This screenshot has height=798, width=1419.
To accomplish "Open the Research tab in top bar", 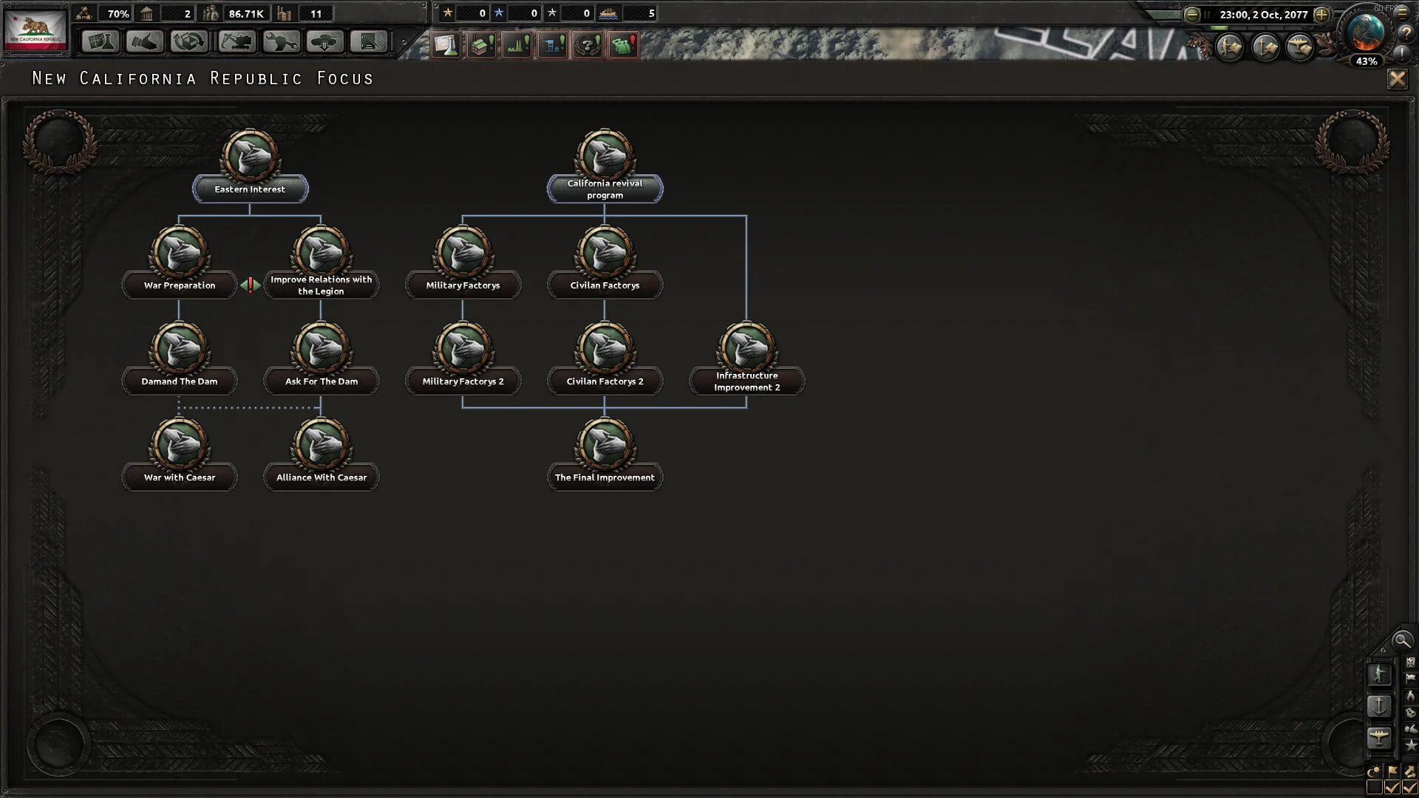I will (x=100, y=41).
